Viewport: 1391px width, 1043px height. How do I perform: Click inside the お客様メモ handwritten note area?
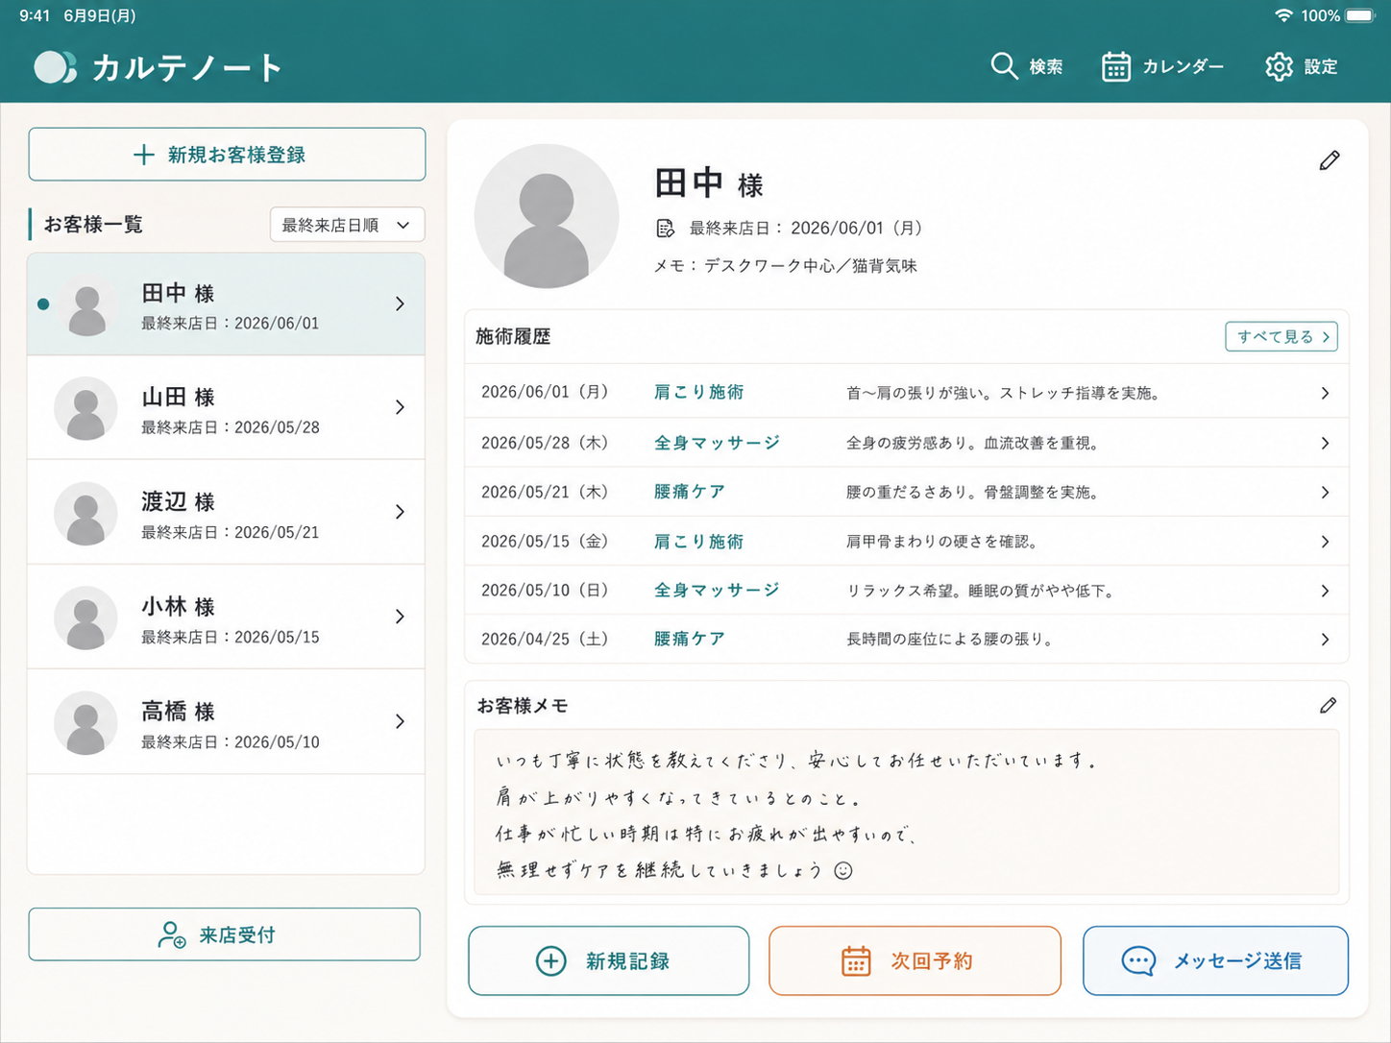(x=907, y=813)
